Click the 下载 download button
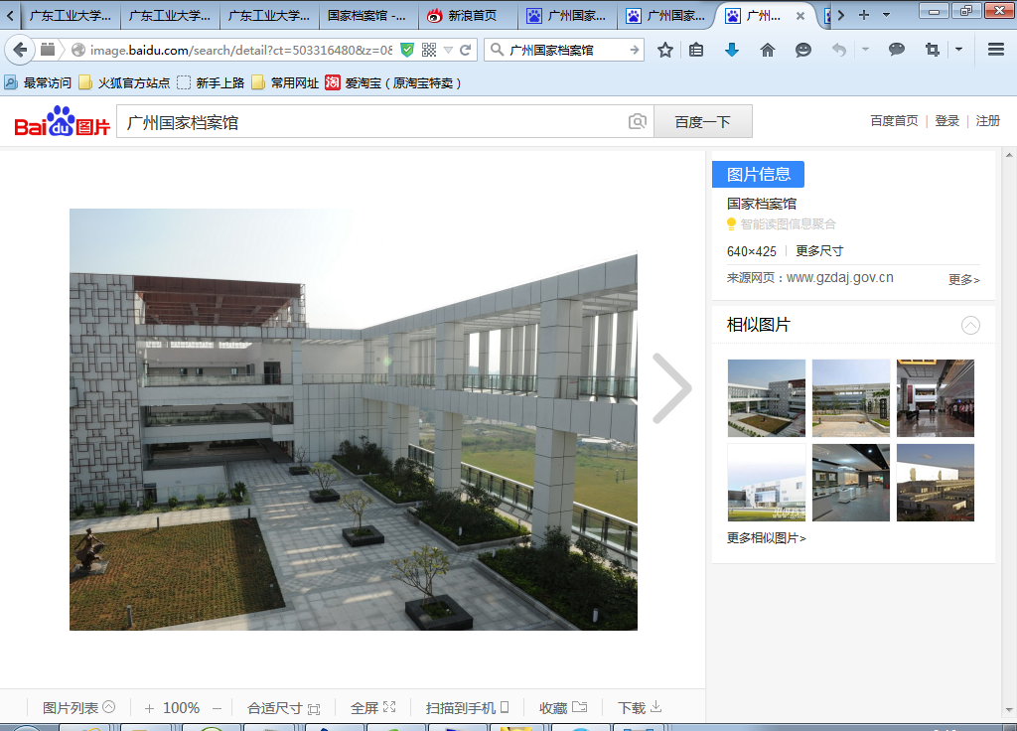This screenshot has width=1017, height=731. 639,708
